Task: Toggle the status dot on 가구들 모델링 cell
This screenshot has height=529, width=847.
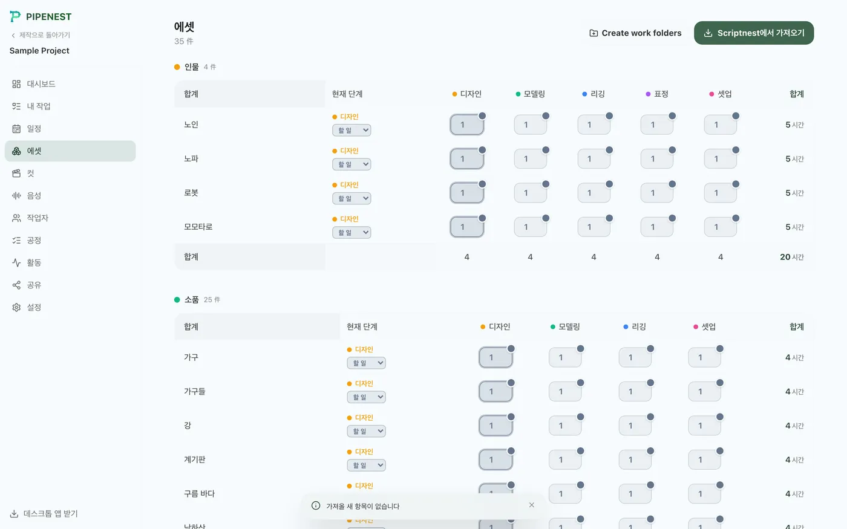Action: click(x=581, y=383)
